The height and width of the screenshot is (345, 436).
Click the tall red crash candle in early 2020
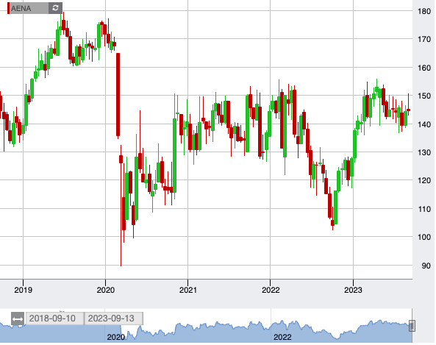tap(118, 95)
